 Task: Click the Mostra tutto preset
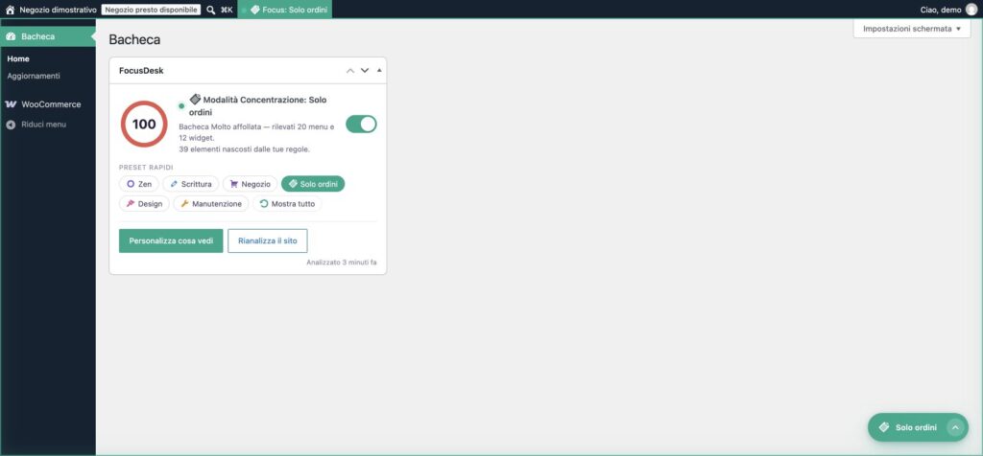click(287, 203)
